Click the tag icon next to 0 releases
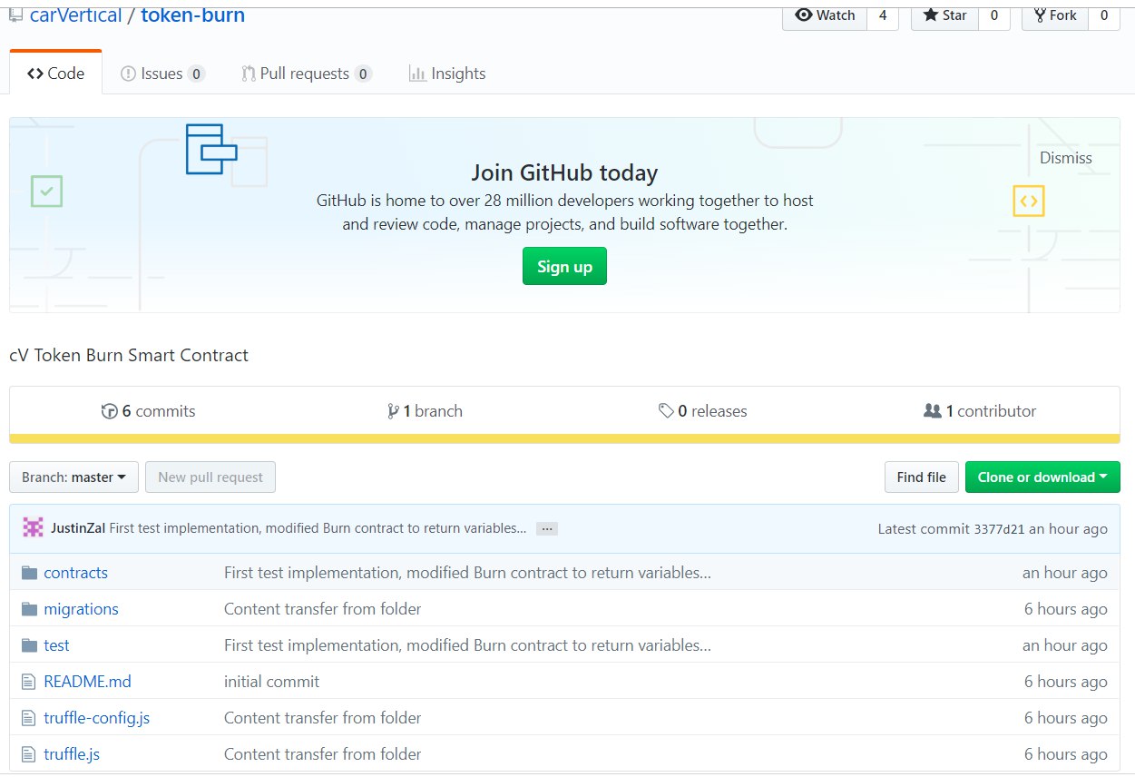This screenshot has height=777, width=1135. click(666, 411)
